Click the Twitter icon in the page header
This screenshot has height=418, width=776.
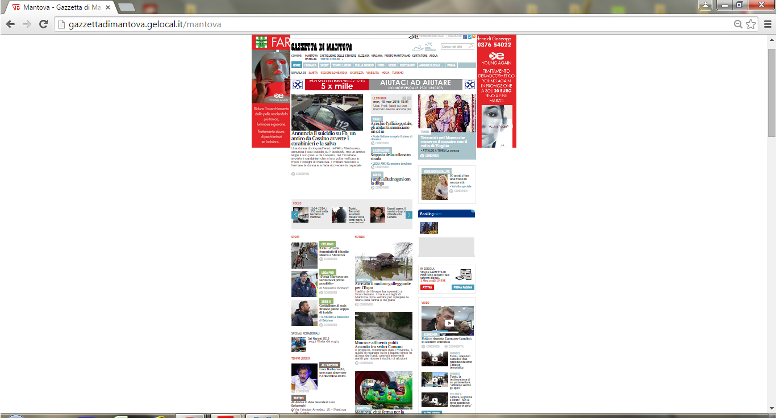point(469,37)
